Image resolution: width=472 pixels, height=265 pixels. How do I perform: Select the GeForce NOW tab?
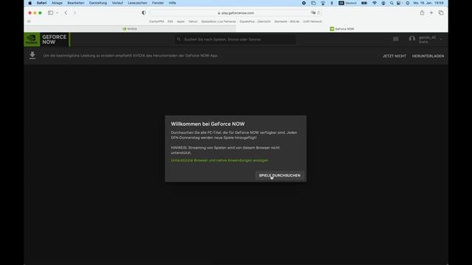click(342, 29)
